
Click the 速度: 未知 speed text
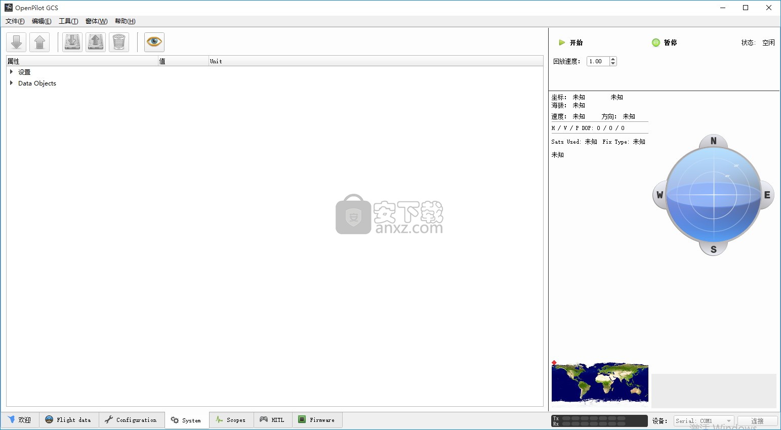(568, 116)
